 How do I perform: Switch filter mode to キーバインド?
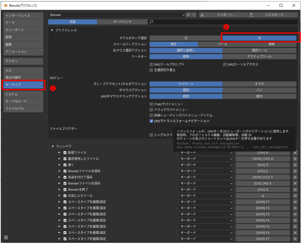pos(122,22)
